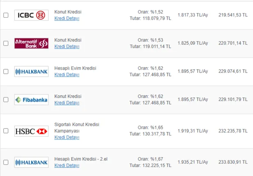Check the HSBC loan checkbox
This screenshot has height=176, width=253.
click(x=6, y=131)
